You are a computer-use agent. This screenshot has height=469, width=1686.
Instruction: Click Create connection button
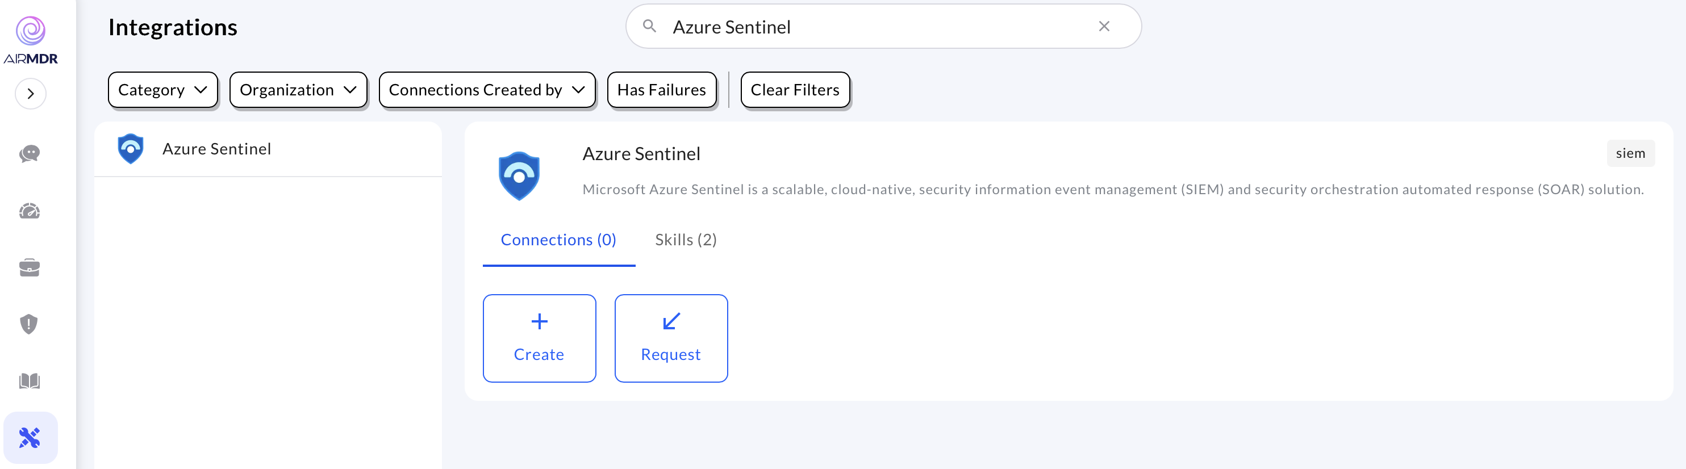tap(539, 338)
